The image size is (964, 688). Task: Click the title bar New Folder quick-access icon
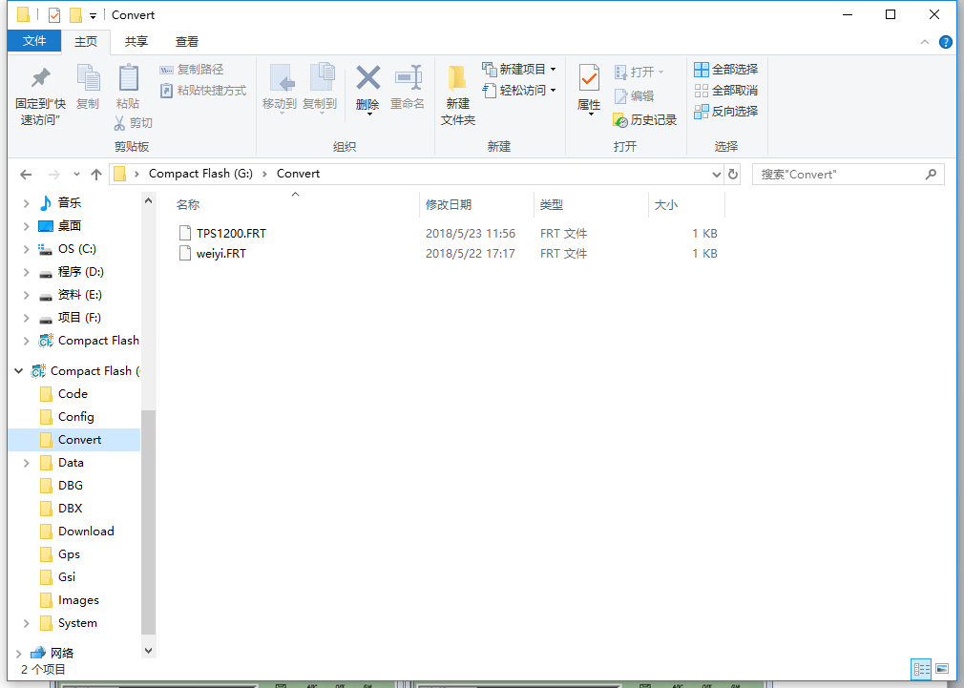click(x=75, y=14)
